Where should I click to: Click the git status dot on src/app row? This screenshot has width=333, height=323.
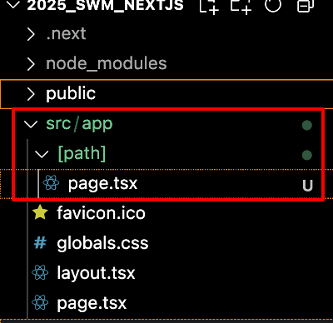click(x=307, y=125)
